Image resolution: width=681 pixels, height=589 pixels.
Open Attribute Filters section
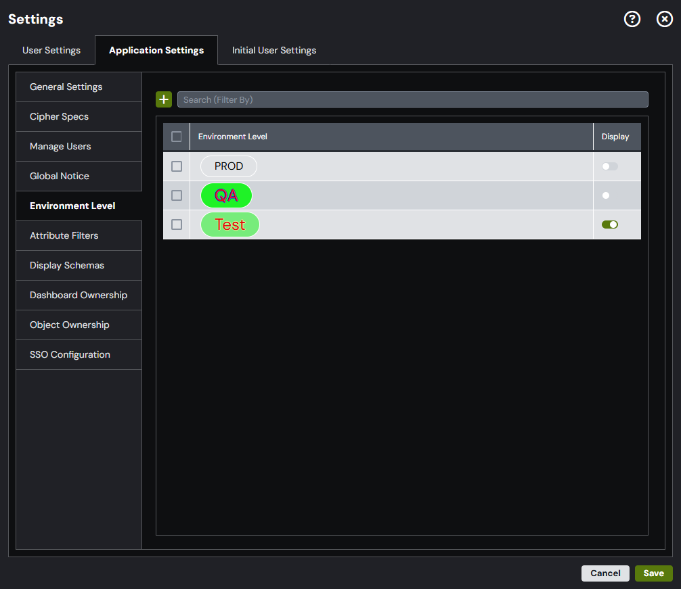(79, 235)
